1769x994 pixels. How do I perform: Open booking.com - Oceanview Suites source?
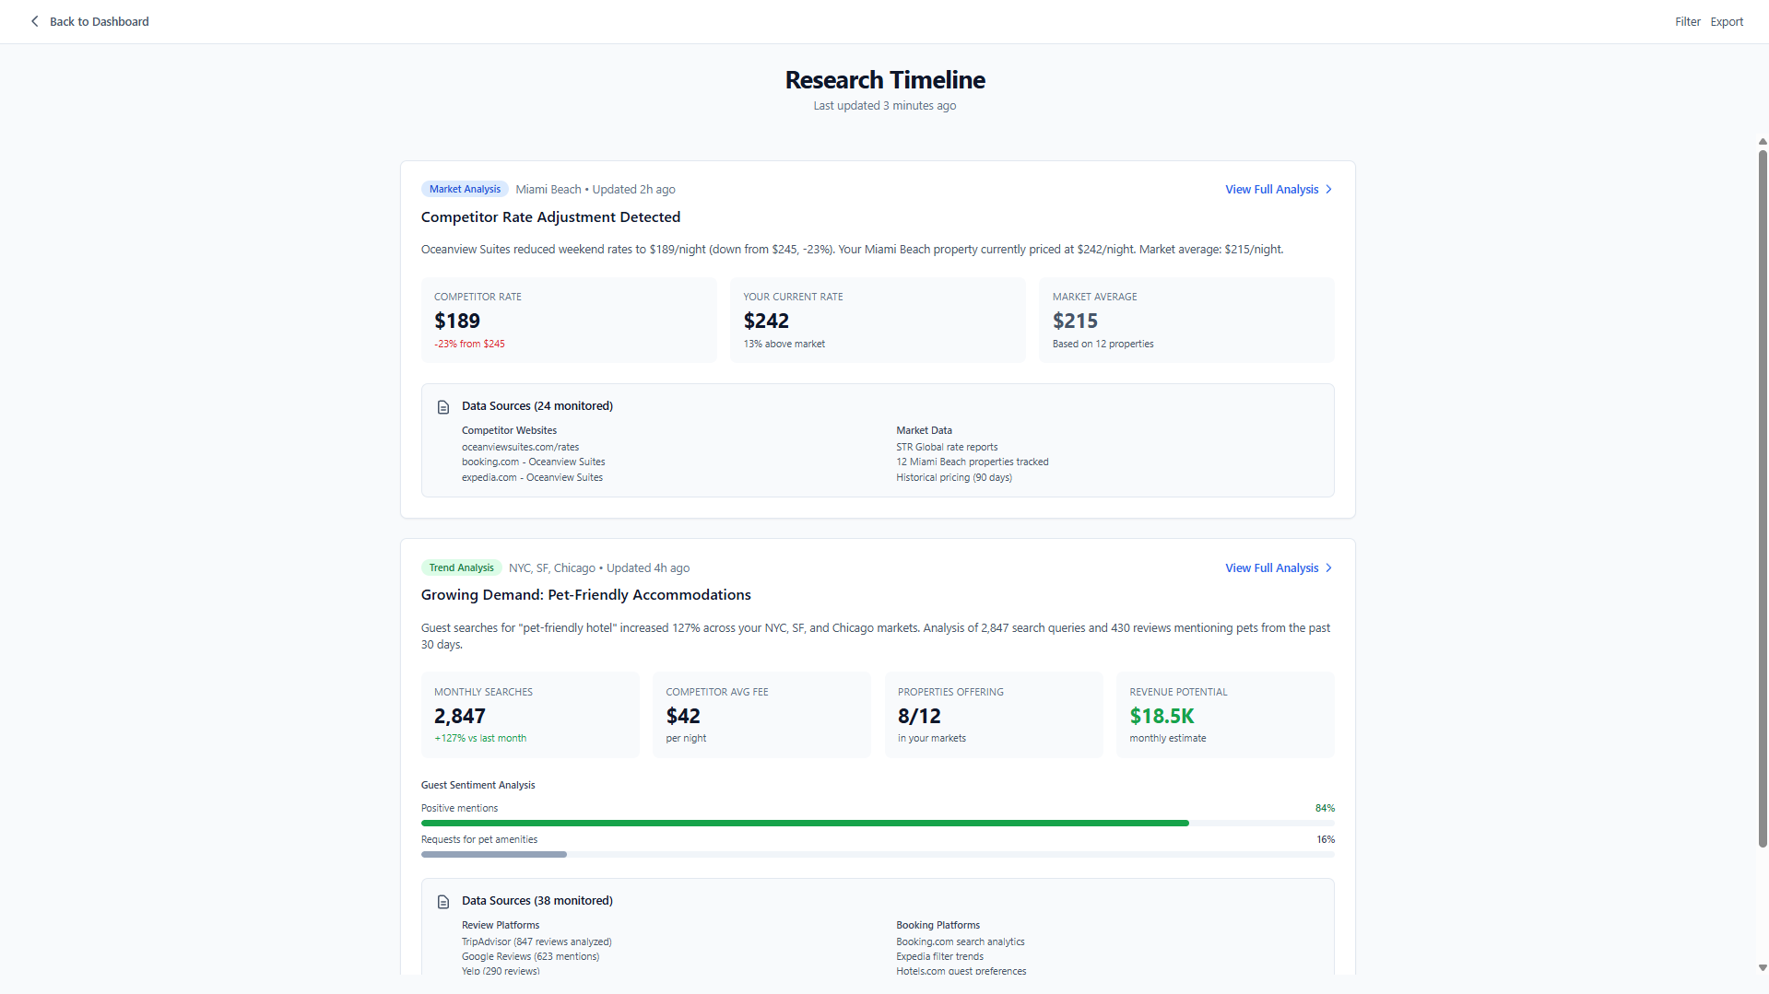tap(533, 462)
